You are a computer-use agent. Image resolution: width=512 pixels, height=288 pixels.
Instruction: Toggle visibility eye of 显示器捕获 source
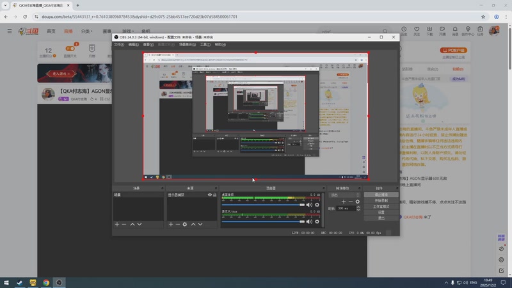210,195
